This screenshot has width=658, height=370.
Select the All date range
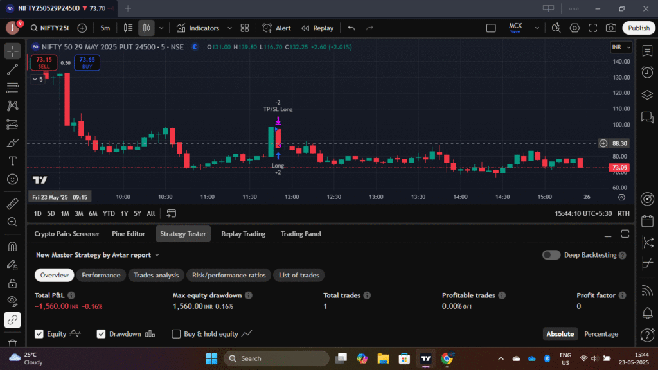click(x=150, y=213)
